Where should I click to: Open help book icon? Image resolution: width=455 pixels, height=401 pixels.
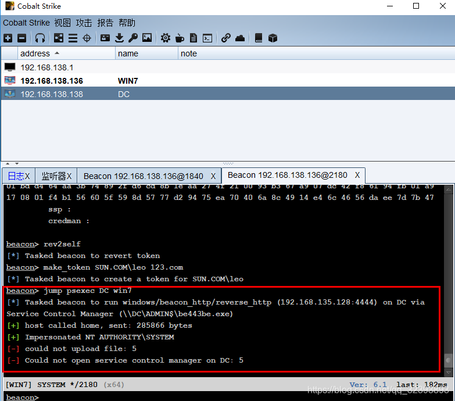click(258, 38)
